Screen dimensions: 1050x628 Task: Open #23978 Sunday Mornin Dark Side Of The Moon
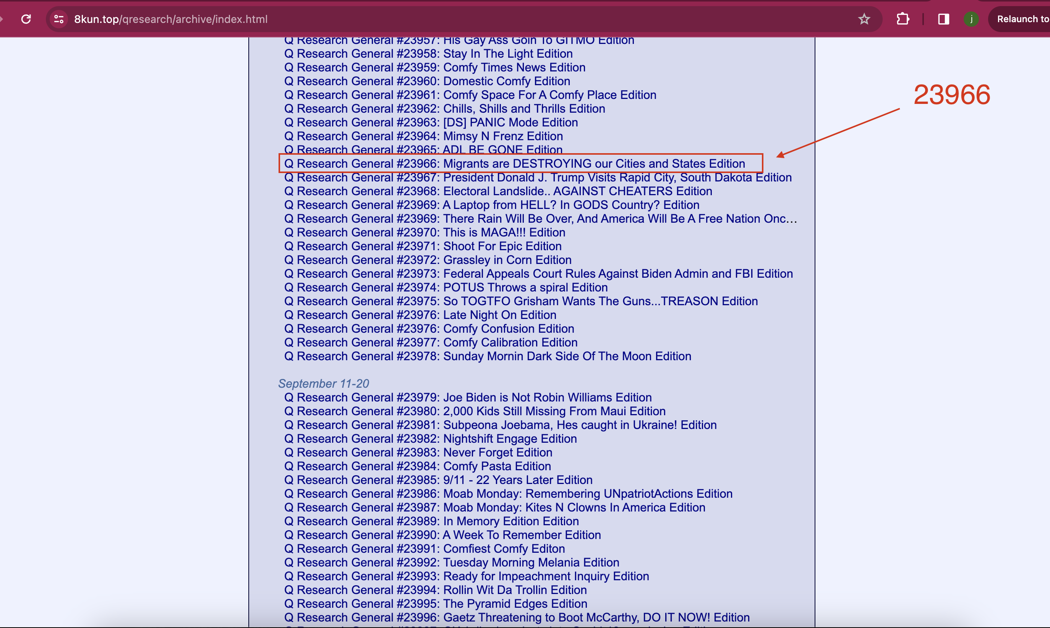click(488, 356)
